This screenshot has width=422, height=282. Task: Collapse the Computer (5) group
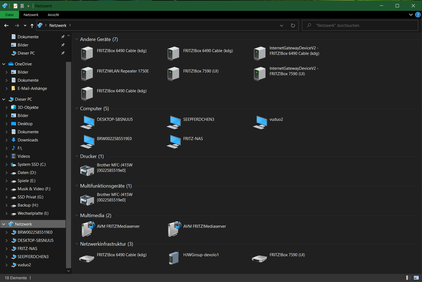(77, 109)
